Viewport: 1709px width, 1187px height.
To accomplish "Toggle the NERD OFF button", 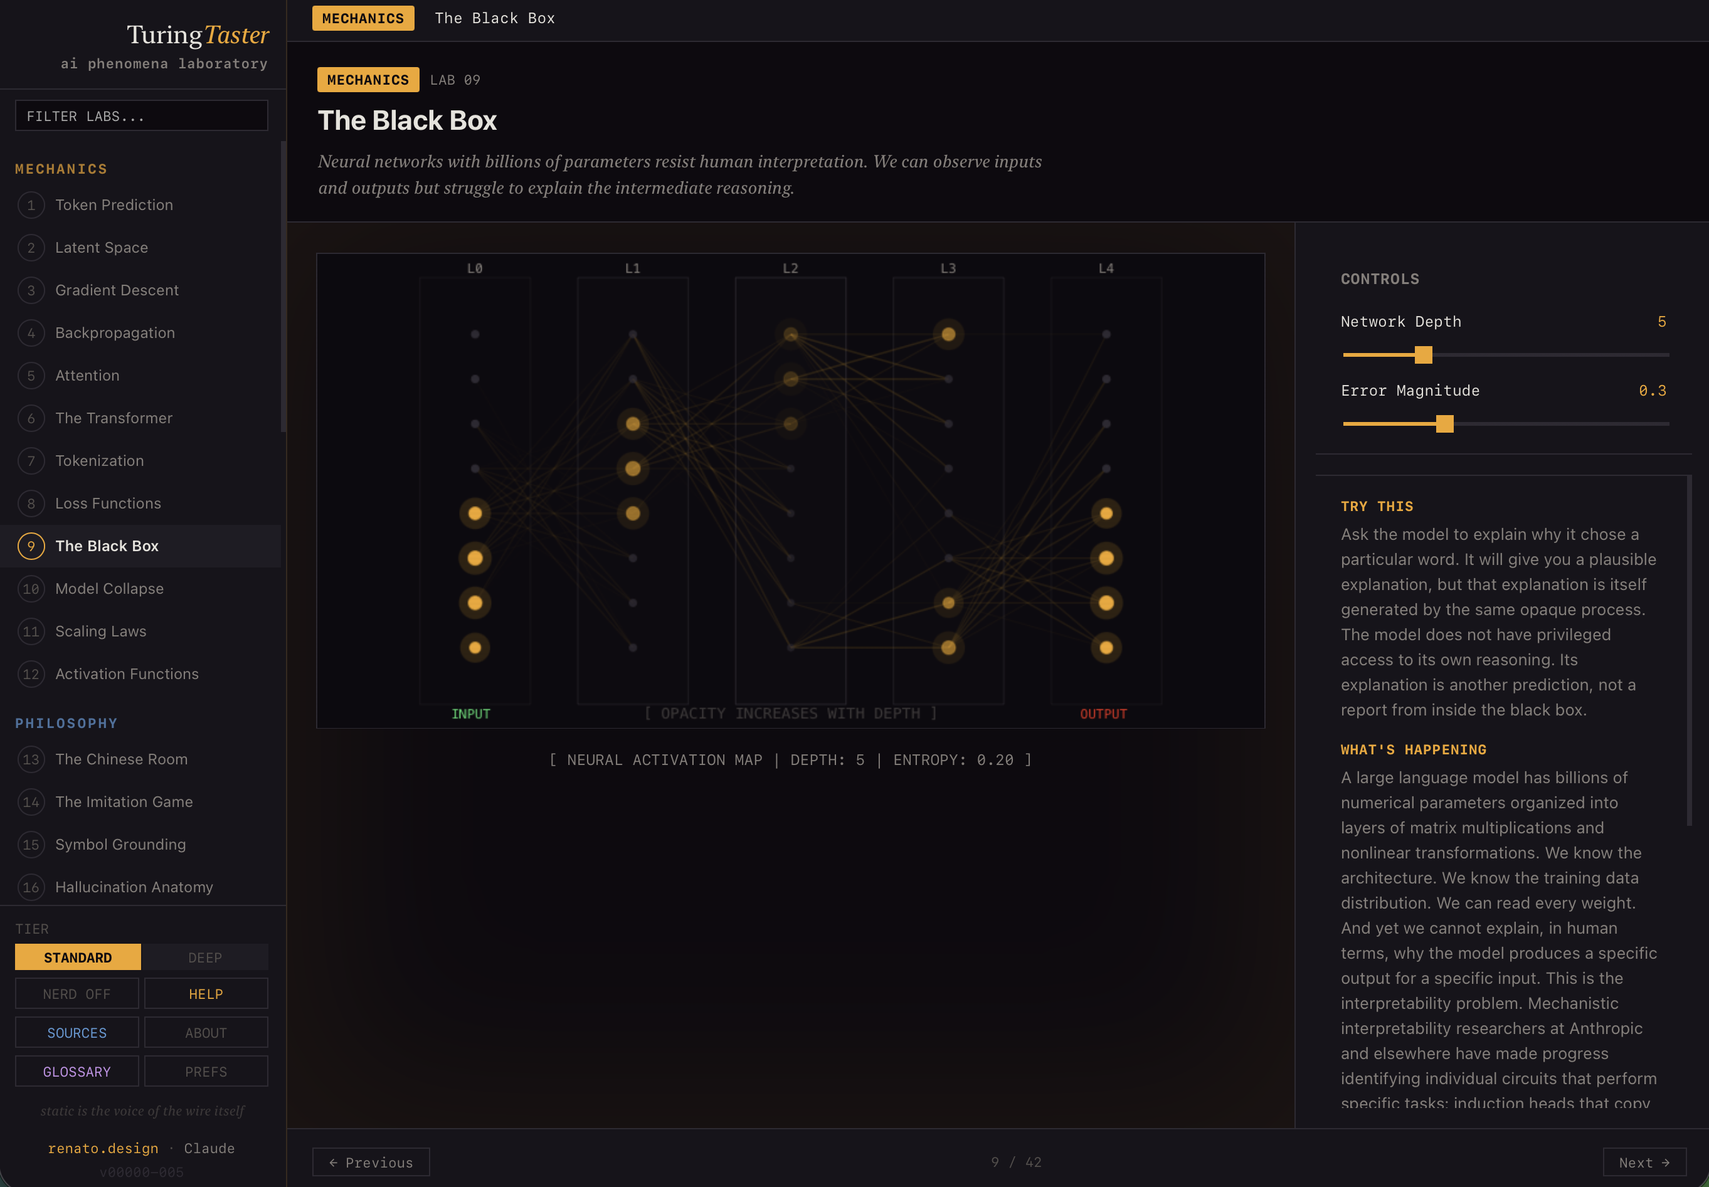I will click(x=77, y=994).
